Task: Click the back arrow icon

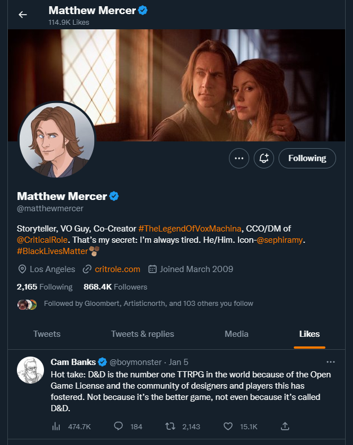Action: click(x=23, y=15)
